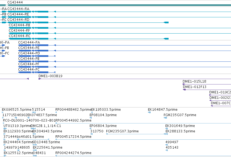Select the EP06804.3prime label
Screen dimensions: 231x157
pyautogui.click(x=103, y=126)
